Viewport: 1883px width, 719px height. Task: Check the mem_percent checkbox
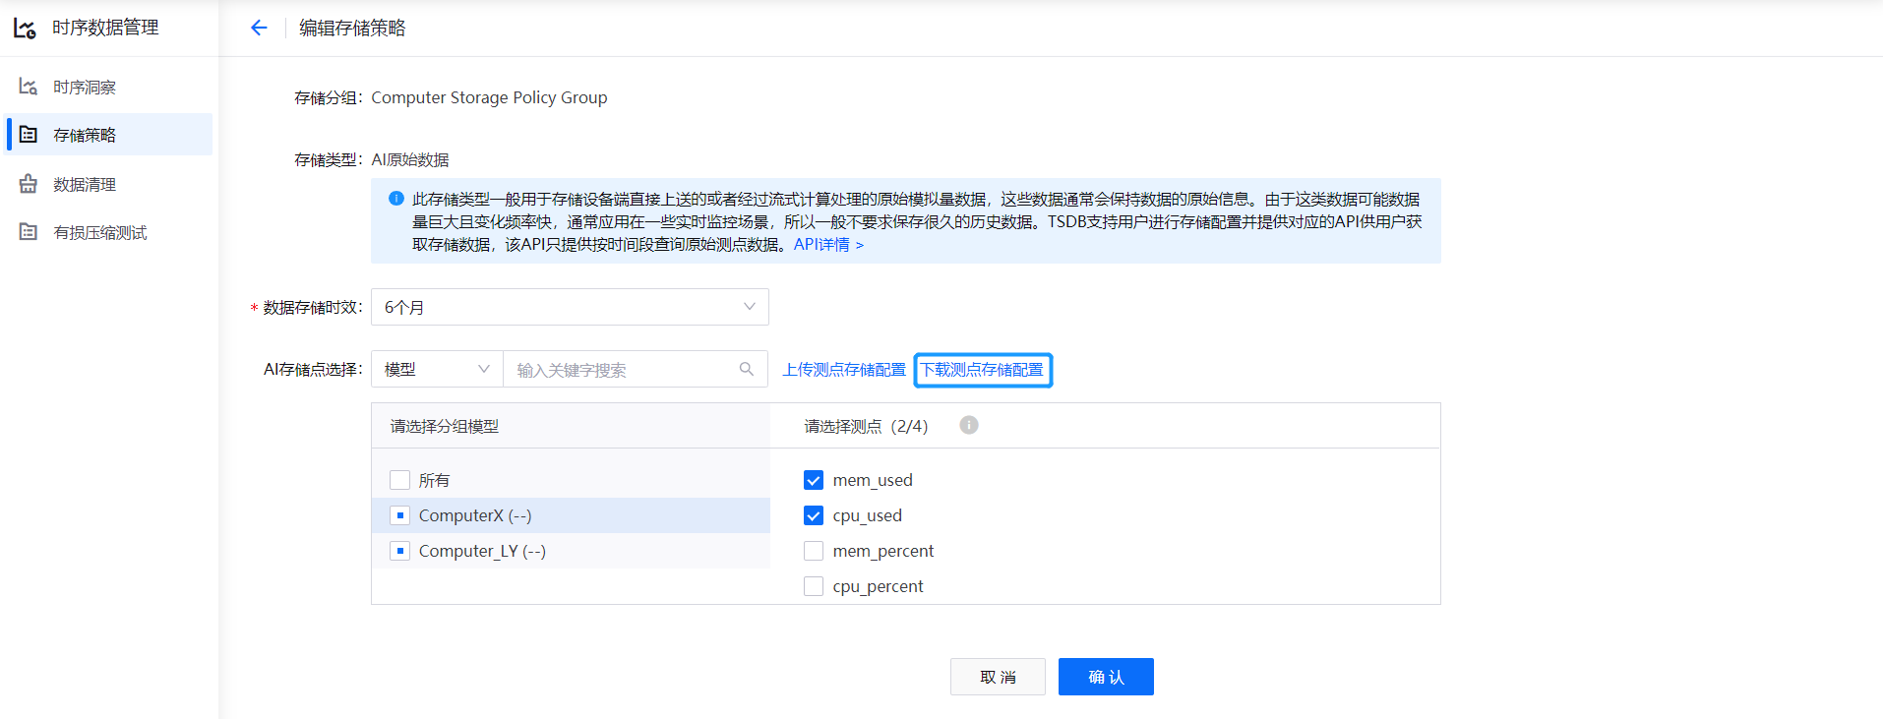814,551
